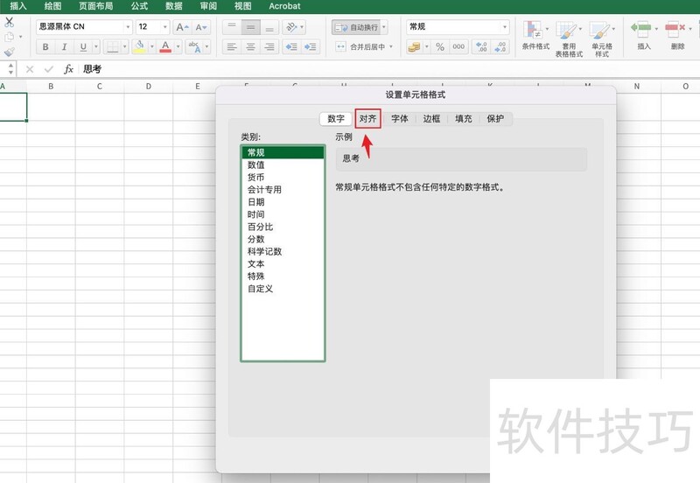Open the font name dropdown 思源黑体 CN

coord(84,27)
